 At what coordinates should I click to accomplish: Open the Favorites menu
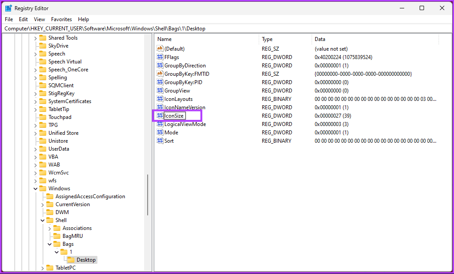61,19
